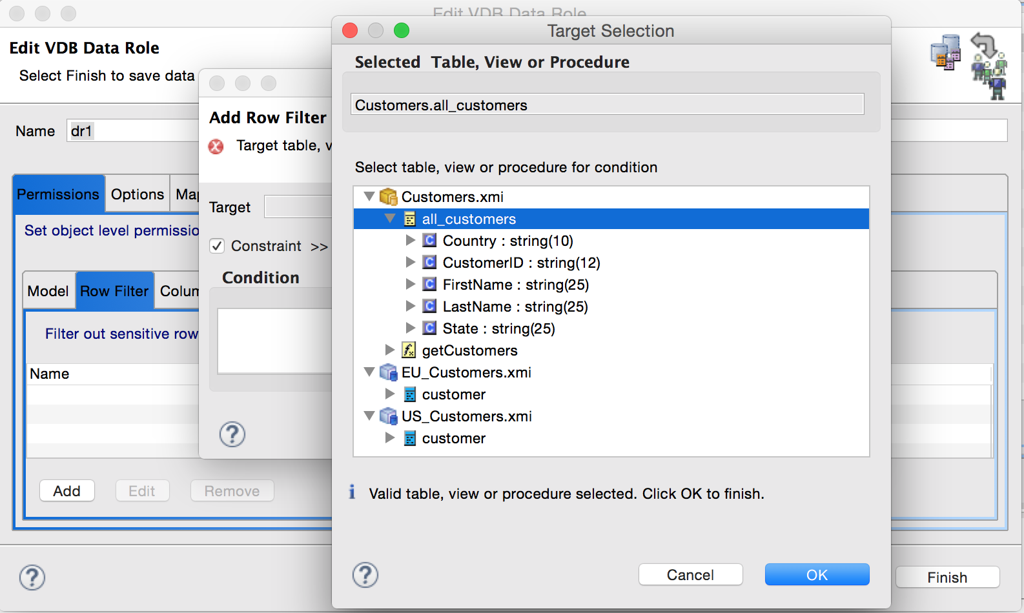Click the Customers.xmi model icon
The image size is (1024, 613).
click(388, 197)
